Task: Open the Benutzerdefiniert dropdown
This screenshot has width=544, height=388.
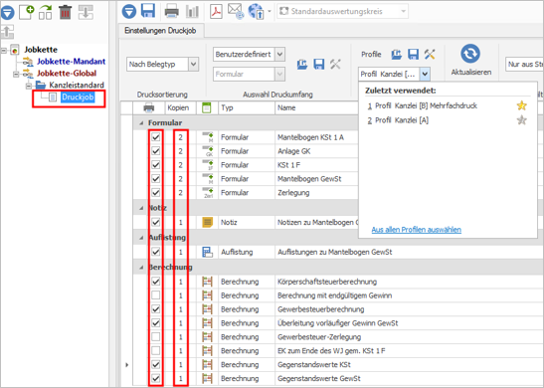Action: click(280, 54)
